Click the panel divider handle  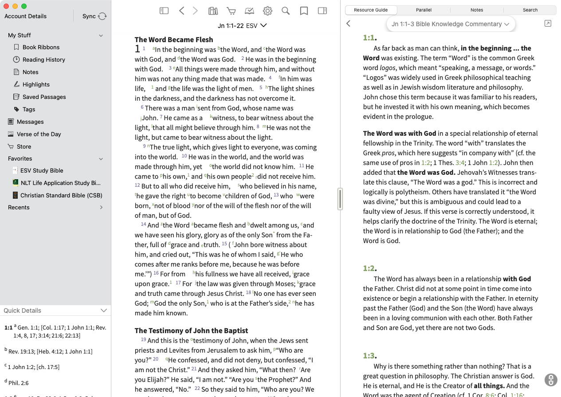pyautogui.click(x=340, y=199)
